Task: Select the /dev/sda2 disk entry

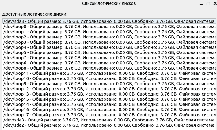Action: (x=109, y=125)
